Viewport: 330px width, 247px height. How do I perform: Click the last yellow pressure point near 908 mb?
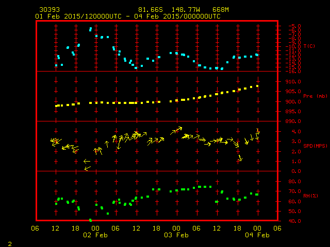pyautogui.click(x=257, y=86)
